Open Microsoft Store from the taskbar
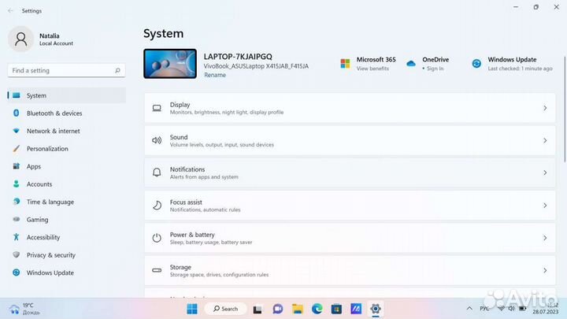567x319 pixels. (x=337, y=309)
